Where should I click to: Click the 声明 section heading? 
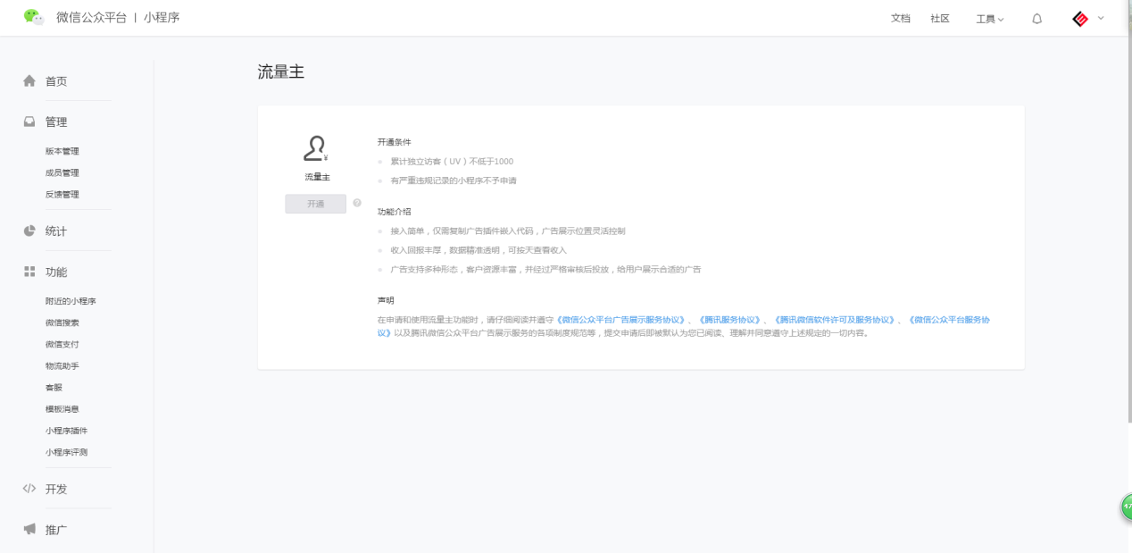[386, 300]
